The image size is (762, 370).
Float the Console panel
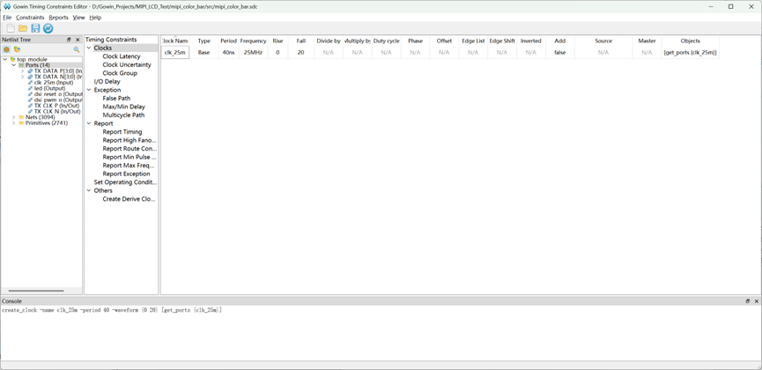point(748,301)
